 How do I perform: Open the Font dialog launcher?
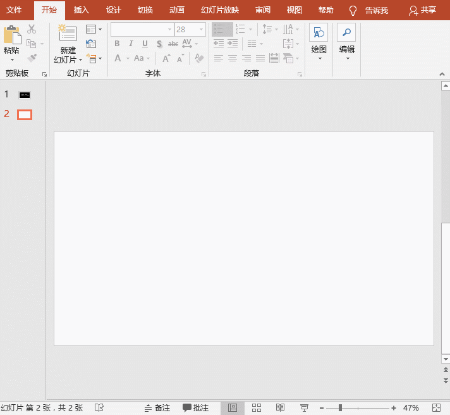[204, 75]
